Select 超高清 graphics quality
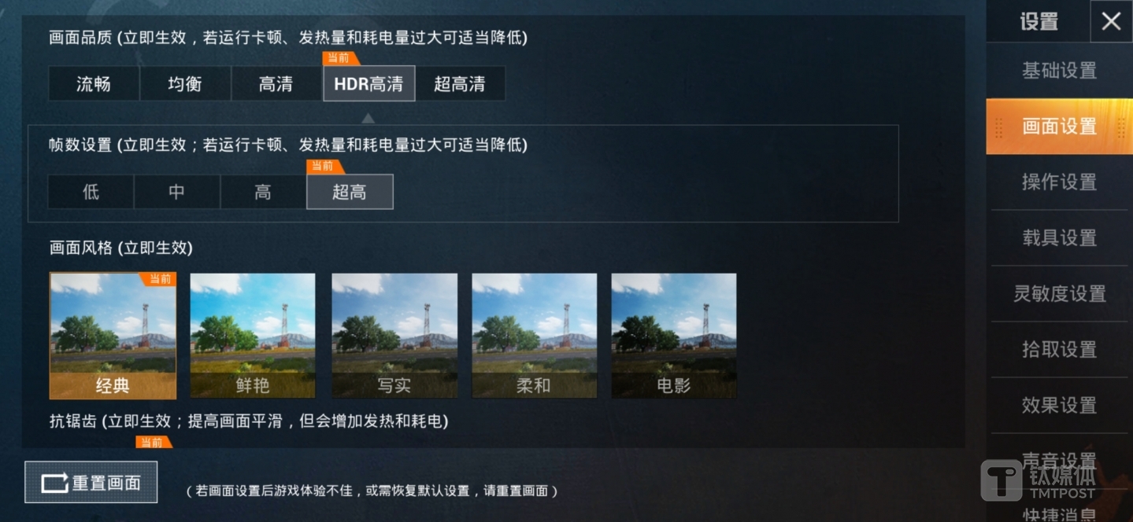This screenshot has width=1133, height=522. (460, 83)
